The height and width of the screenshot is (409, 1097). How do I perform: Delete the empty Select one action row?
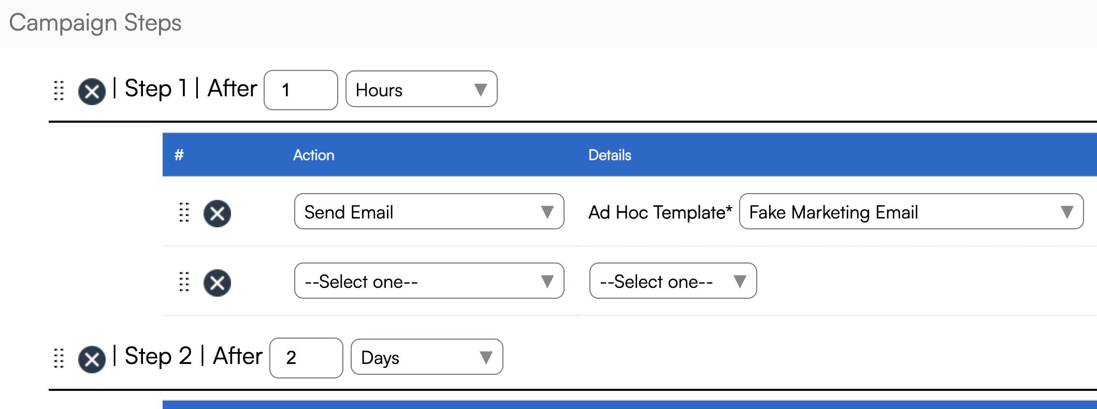217,283
